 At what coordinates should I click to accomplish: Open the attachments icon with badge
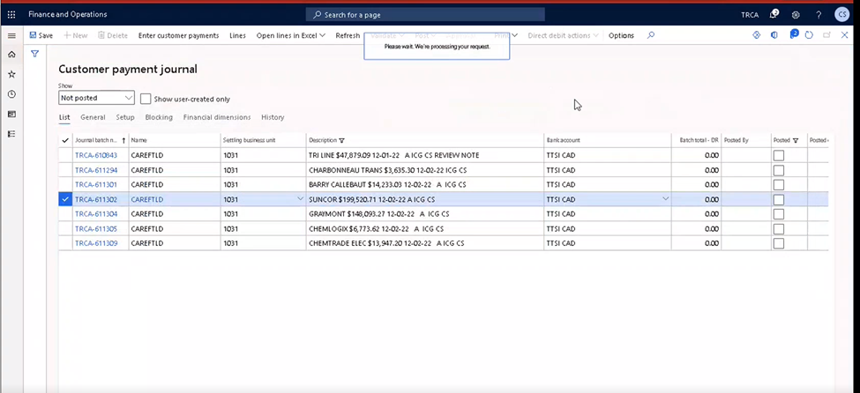[x=794, y=34]
